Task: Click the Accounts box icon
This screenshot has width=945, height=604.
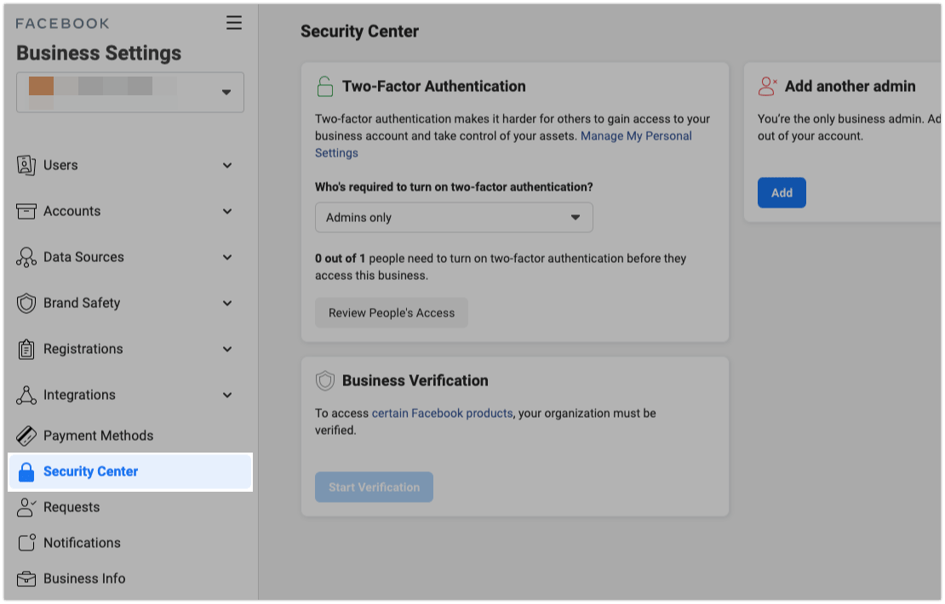Action: pos(26,211)
